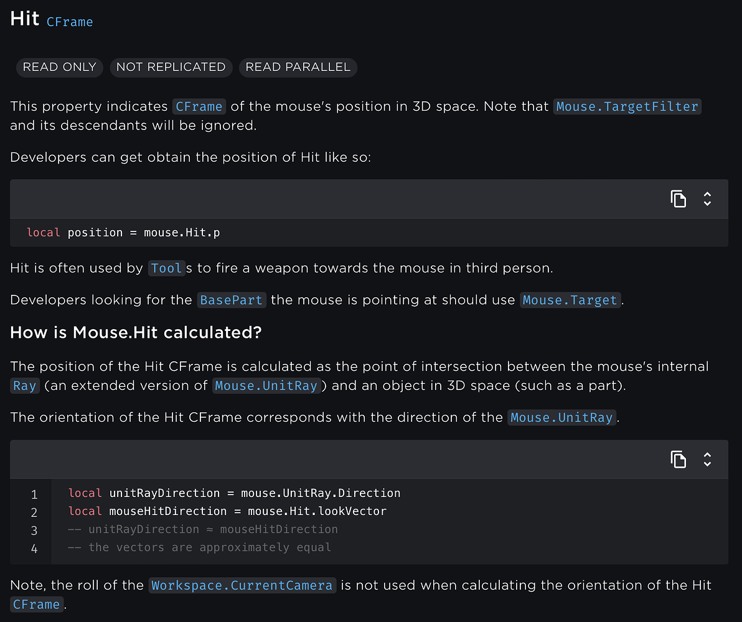
Task: Open the Tool class link
Action: pyautogui.click(x=166, y=268)
